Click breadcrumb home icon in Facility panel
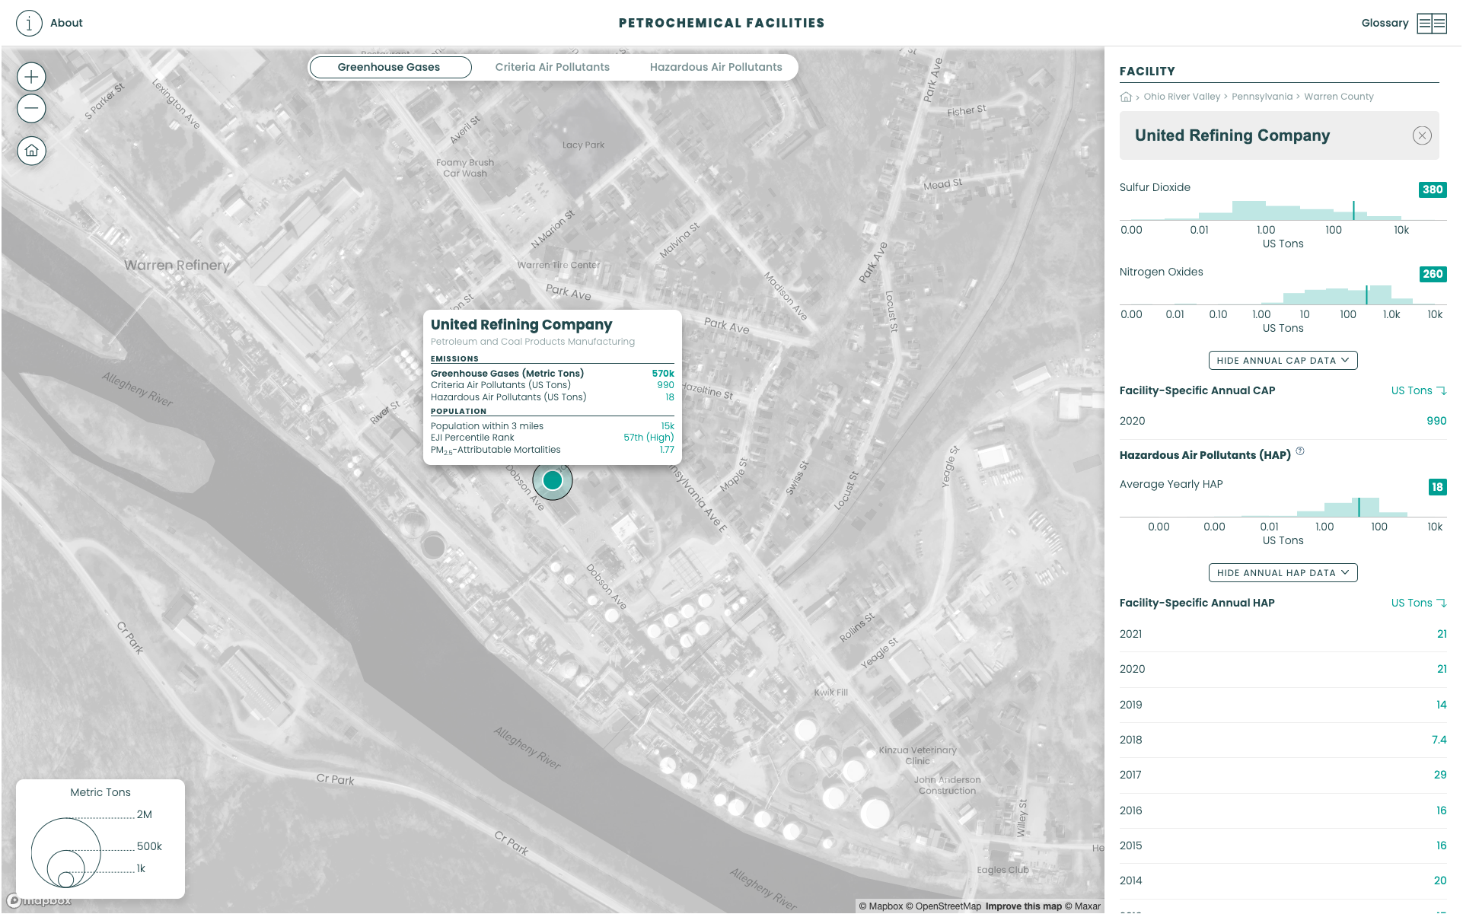Screen dimensions: 1463x914 point(1126,97)
